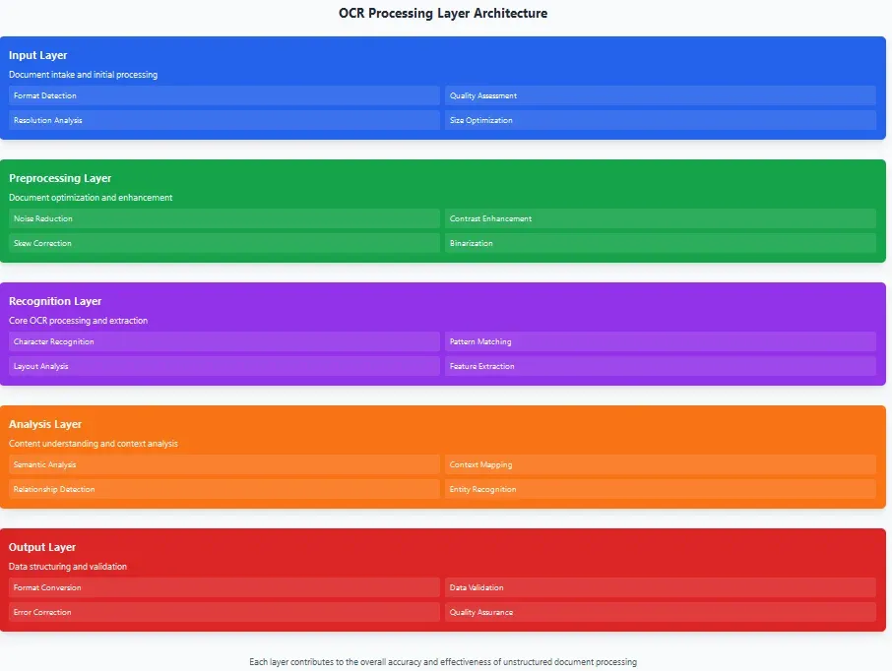Click the Data Validation box
The width and height of the screenshot is (892, 671).
click(661, 587)
